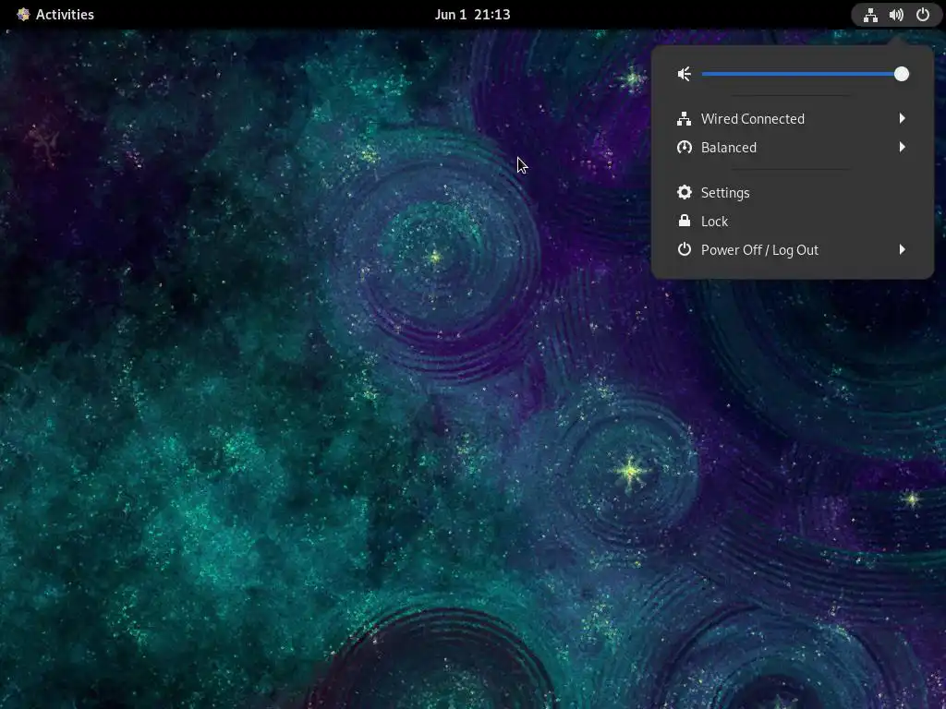Click the speaker volume icon in top bar
This screenshot has height=709, width=946.
click(896, 15)
